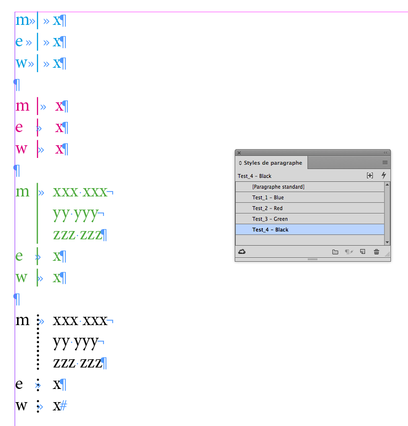
Task: Apply the Test_1 – Blue style
Action: (310, 197)
